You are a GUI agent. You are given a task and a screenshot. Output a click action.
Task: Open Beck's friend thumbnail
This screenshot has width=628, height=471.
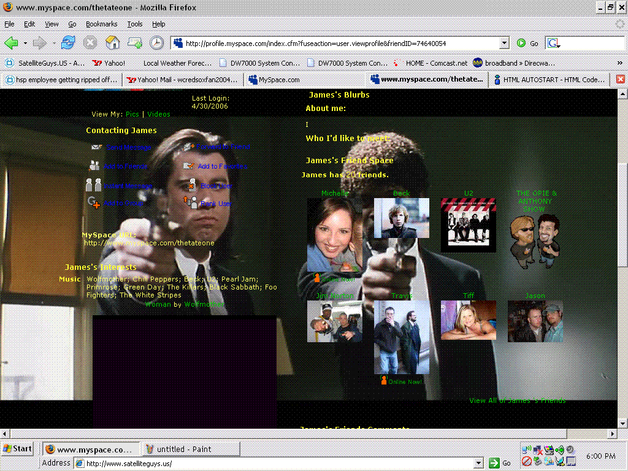point(401,218)
